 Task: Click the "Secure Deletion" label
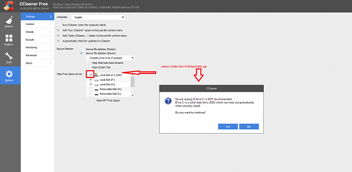[x=65, y=49]
